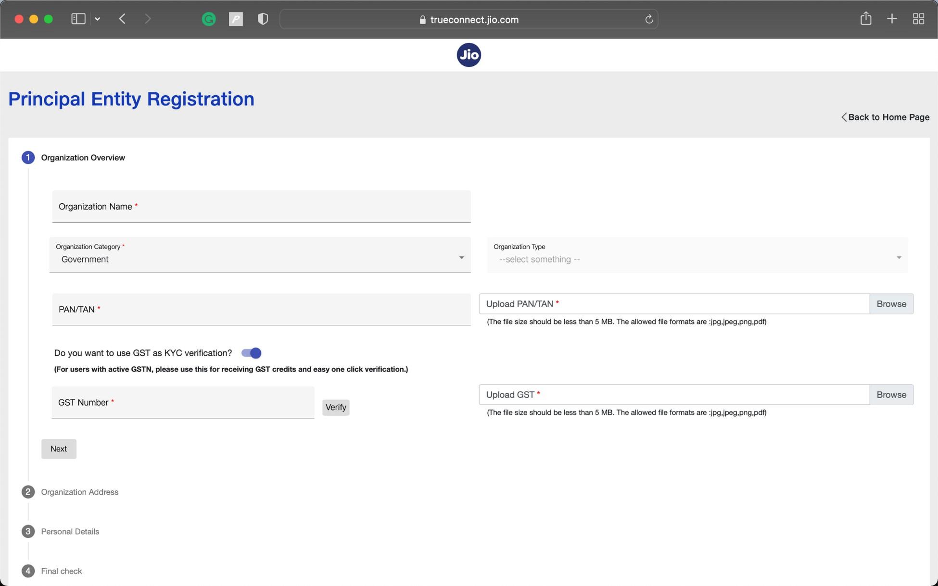Image resolution: width=938 pixels, height=586 pixels.
Task: Close the Safari window
Action: click(x=19, y=19)
